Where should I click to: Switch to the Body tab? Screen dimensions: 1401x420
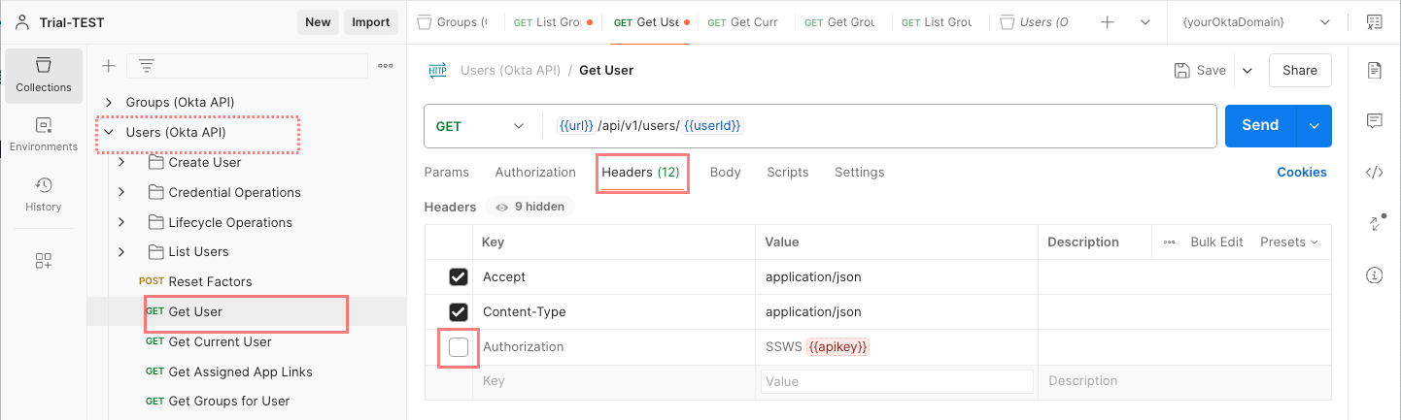coord(725,173)
